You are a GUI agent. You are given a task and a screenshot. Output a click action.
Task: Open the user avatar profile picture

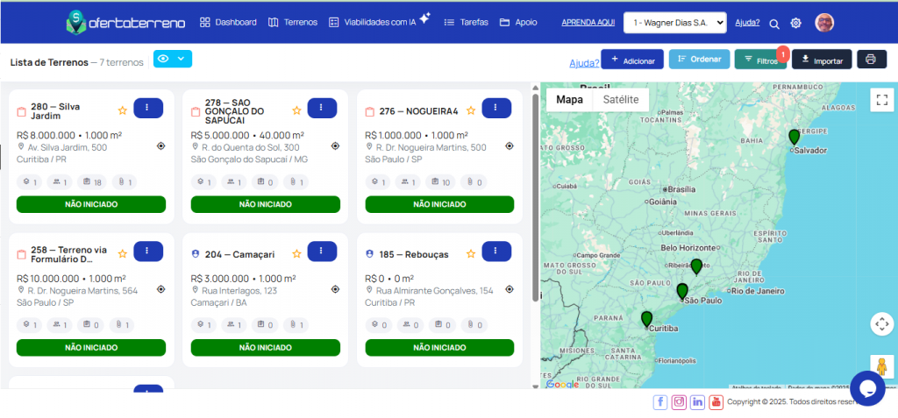[x=824, y=22]
